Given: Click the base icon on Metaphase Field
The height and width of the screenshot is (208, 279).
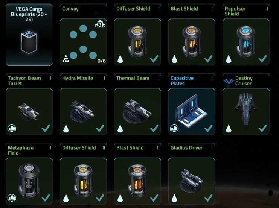Looking at the screenshot, I should (x=12, y=198).
